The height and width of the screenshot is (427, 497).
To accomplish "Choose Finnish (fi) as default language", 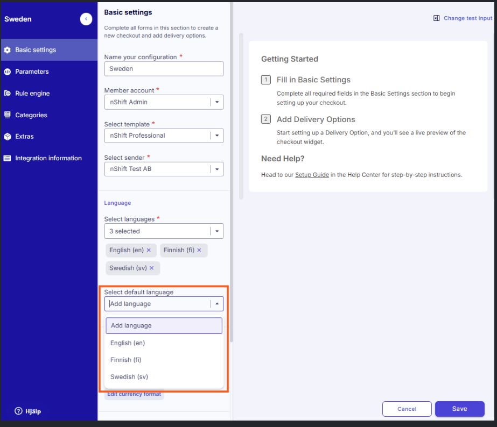I will click(126, 360).
